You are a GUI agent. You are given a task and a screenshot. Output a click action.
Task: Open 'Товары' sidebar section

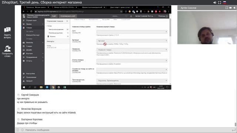pyautogui.click(x=29, y=28)
